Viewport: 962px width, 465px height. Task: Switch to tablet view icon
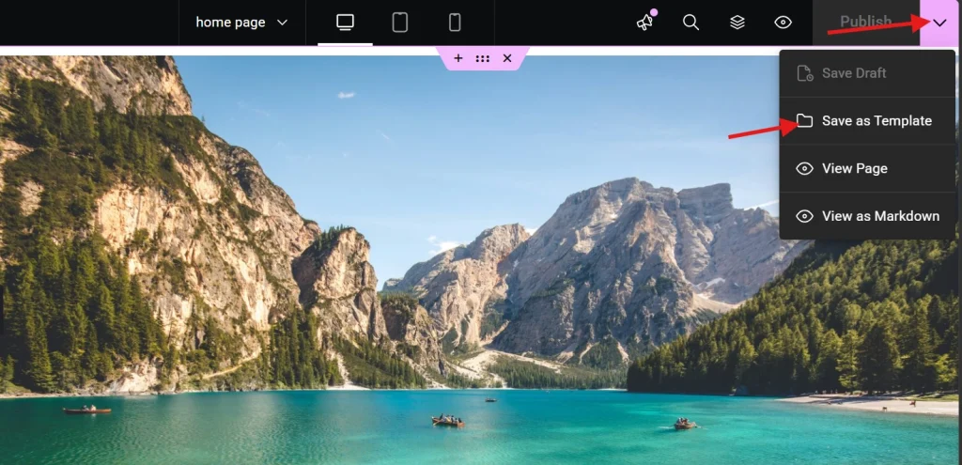point(400,23)
